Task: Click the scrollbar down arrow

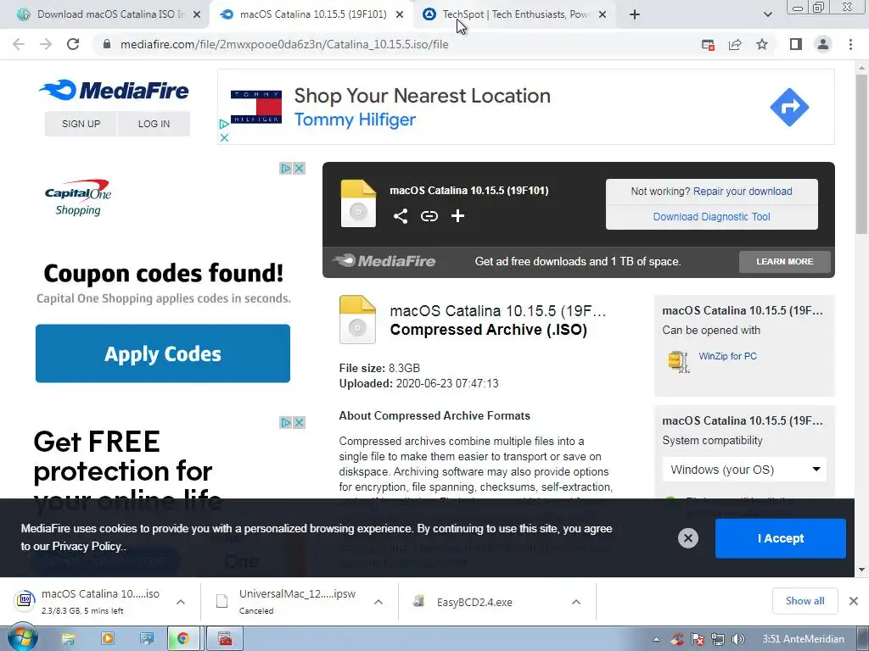Action: click(x=861, y=569)
